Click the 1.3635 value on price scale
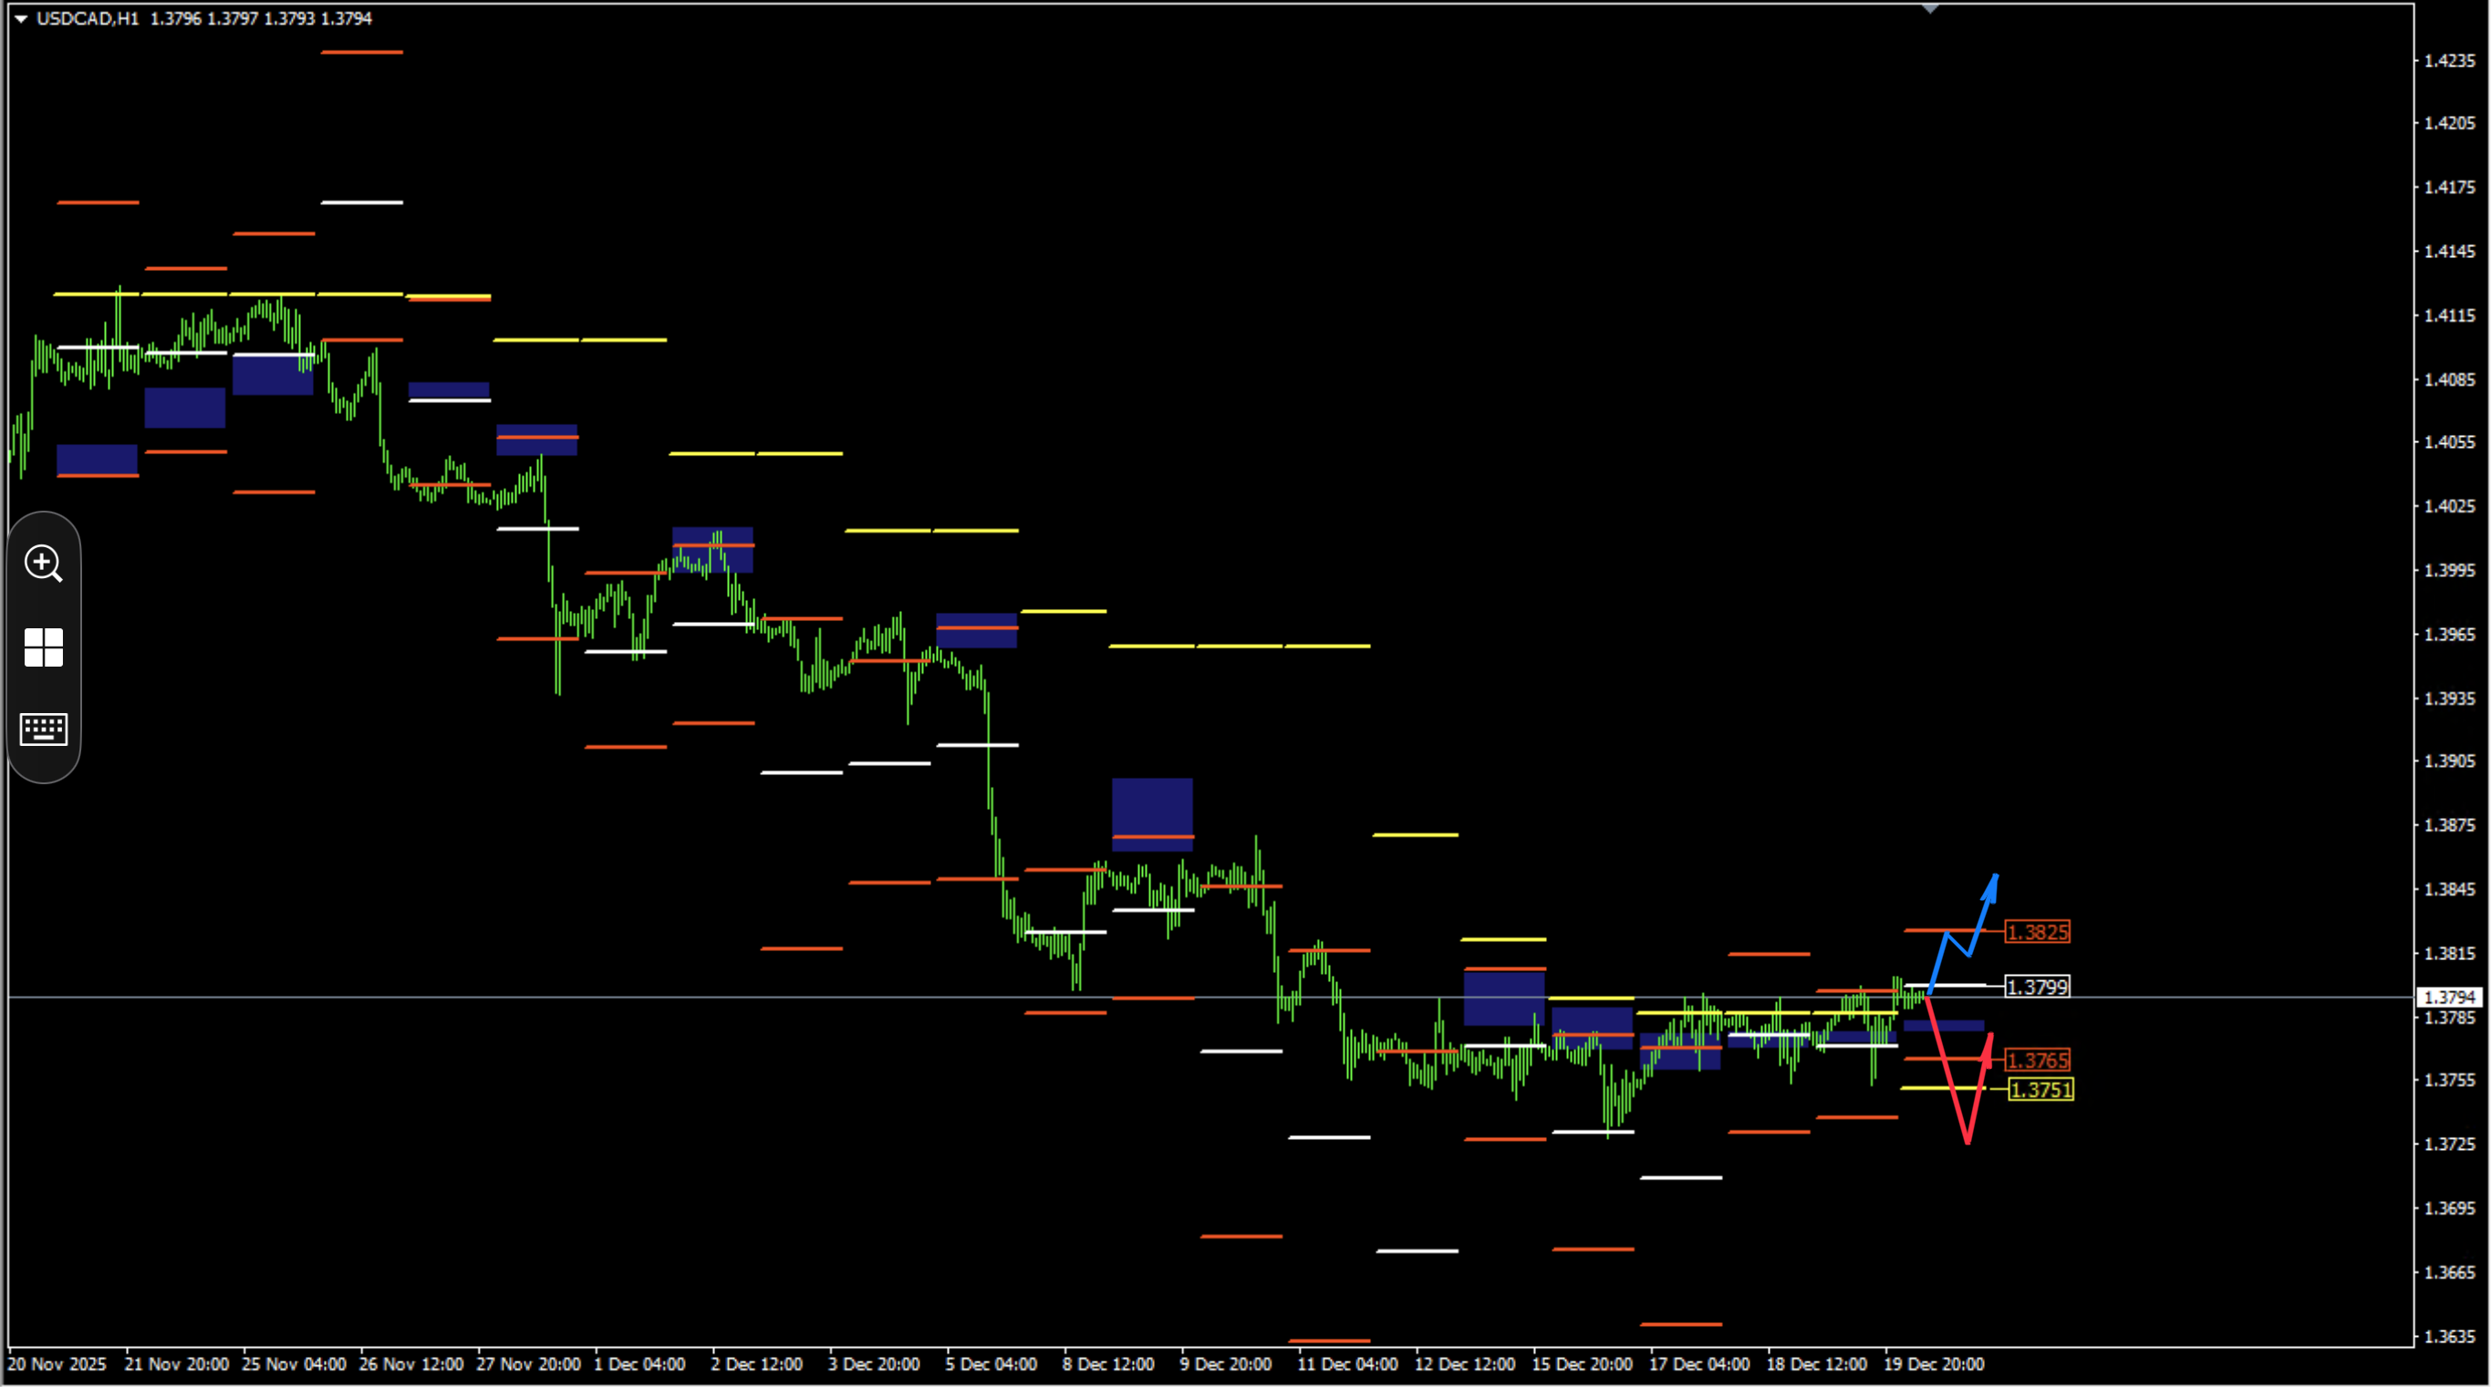The height and width of the screenshot is (1387, 2492). pyautogui.click(x=2449, y=1336)
